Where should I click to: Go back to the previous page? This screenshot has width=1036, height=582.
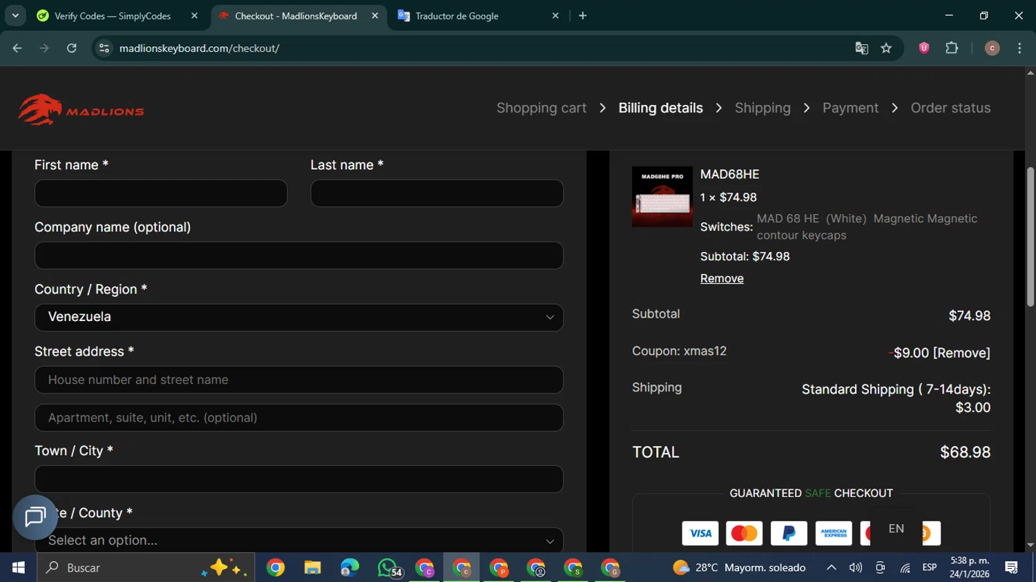17,48
